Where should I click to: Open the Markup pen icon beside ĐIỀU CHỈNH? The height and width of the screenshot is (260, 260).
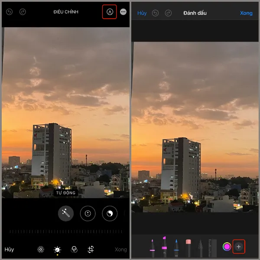[110, 12]
